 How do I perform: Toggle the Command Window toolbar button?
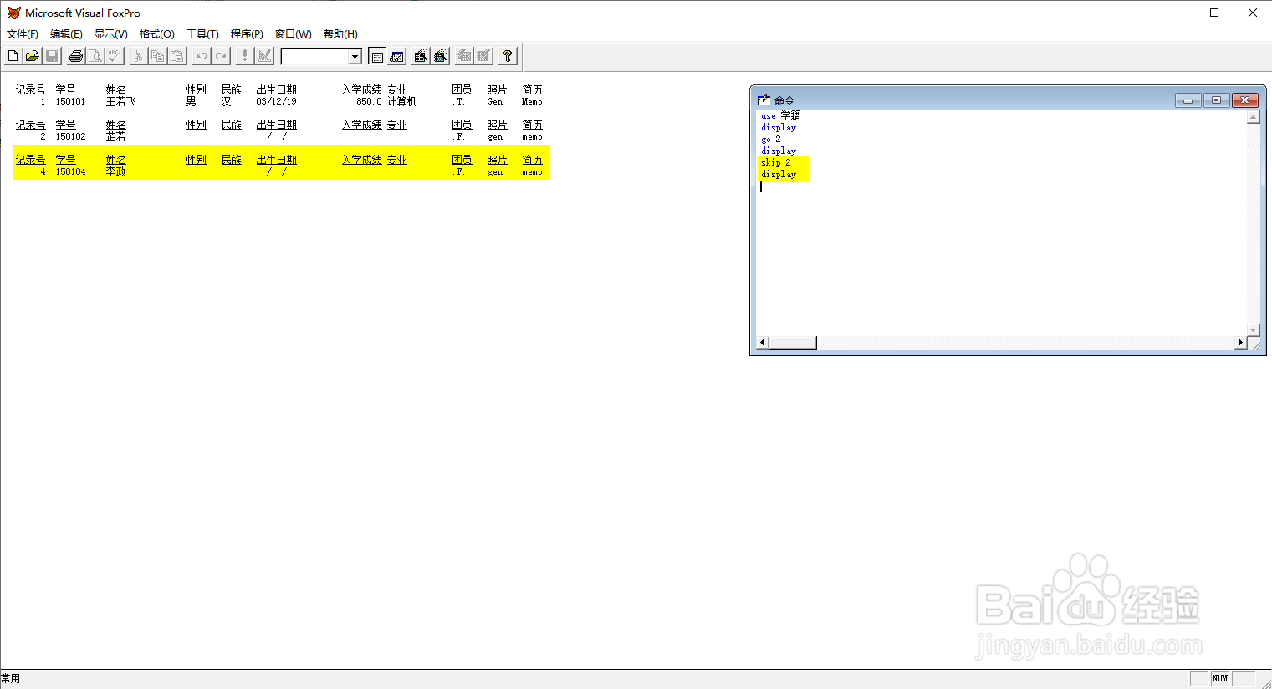pyautogui.click(x=377, y=56)
